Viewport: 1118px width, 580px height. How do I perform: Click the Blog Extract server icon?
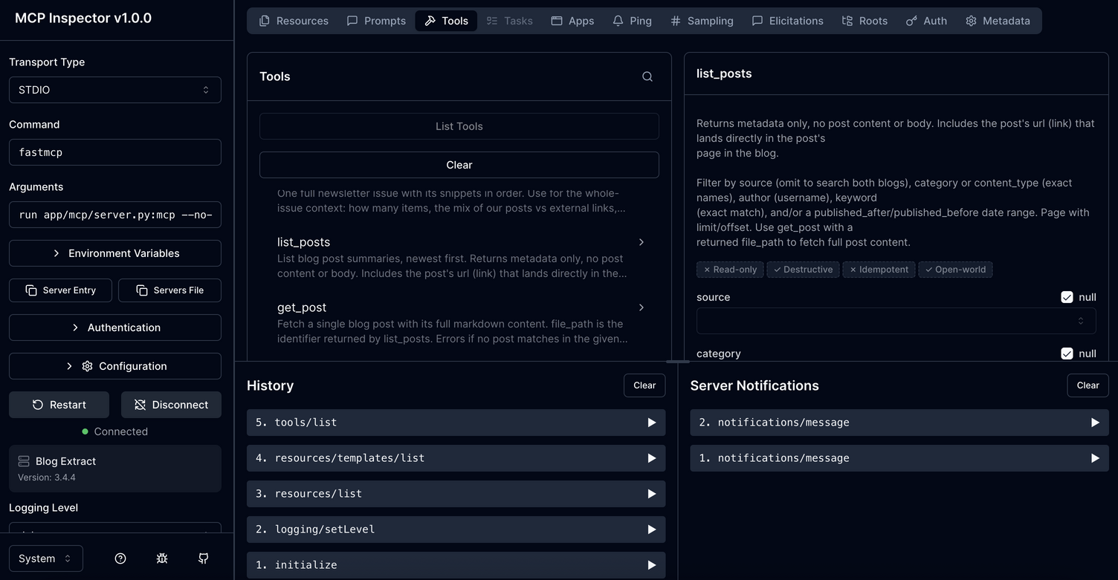(x=24, y=461)
